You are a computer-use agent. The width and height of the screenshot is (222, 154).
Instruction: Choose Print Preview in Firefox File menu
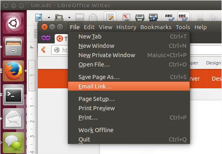(129, 108)
